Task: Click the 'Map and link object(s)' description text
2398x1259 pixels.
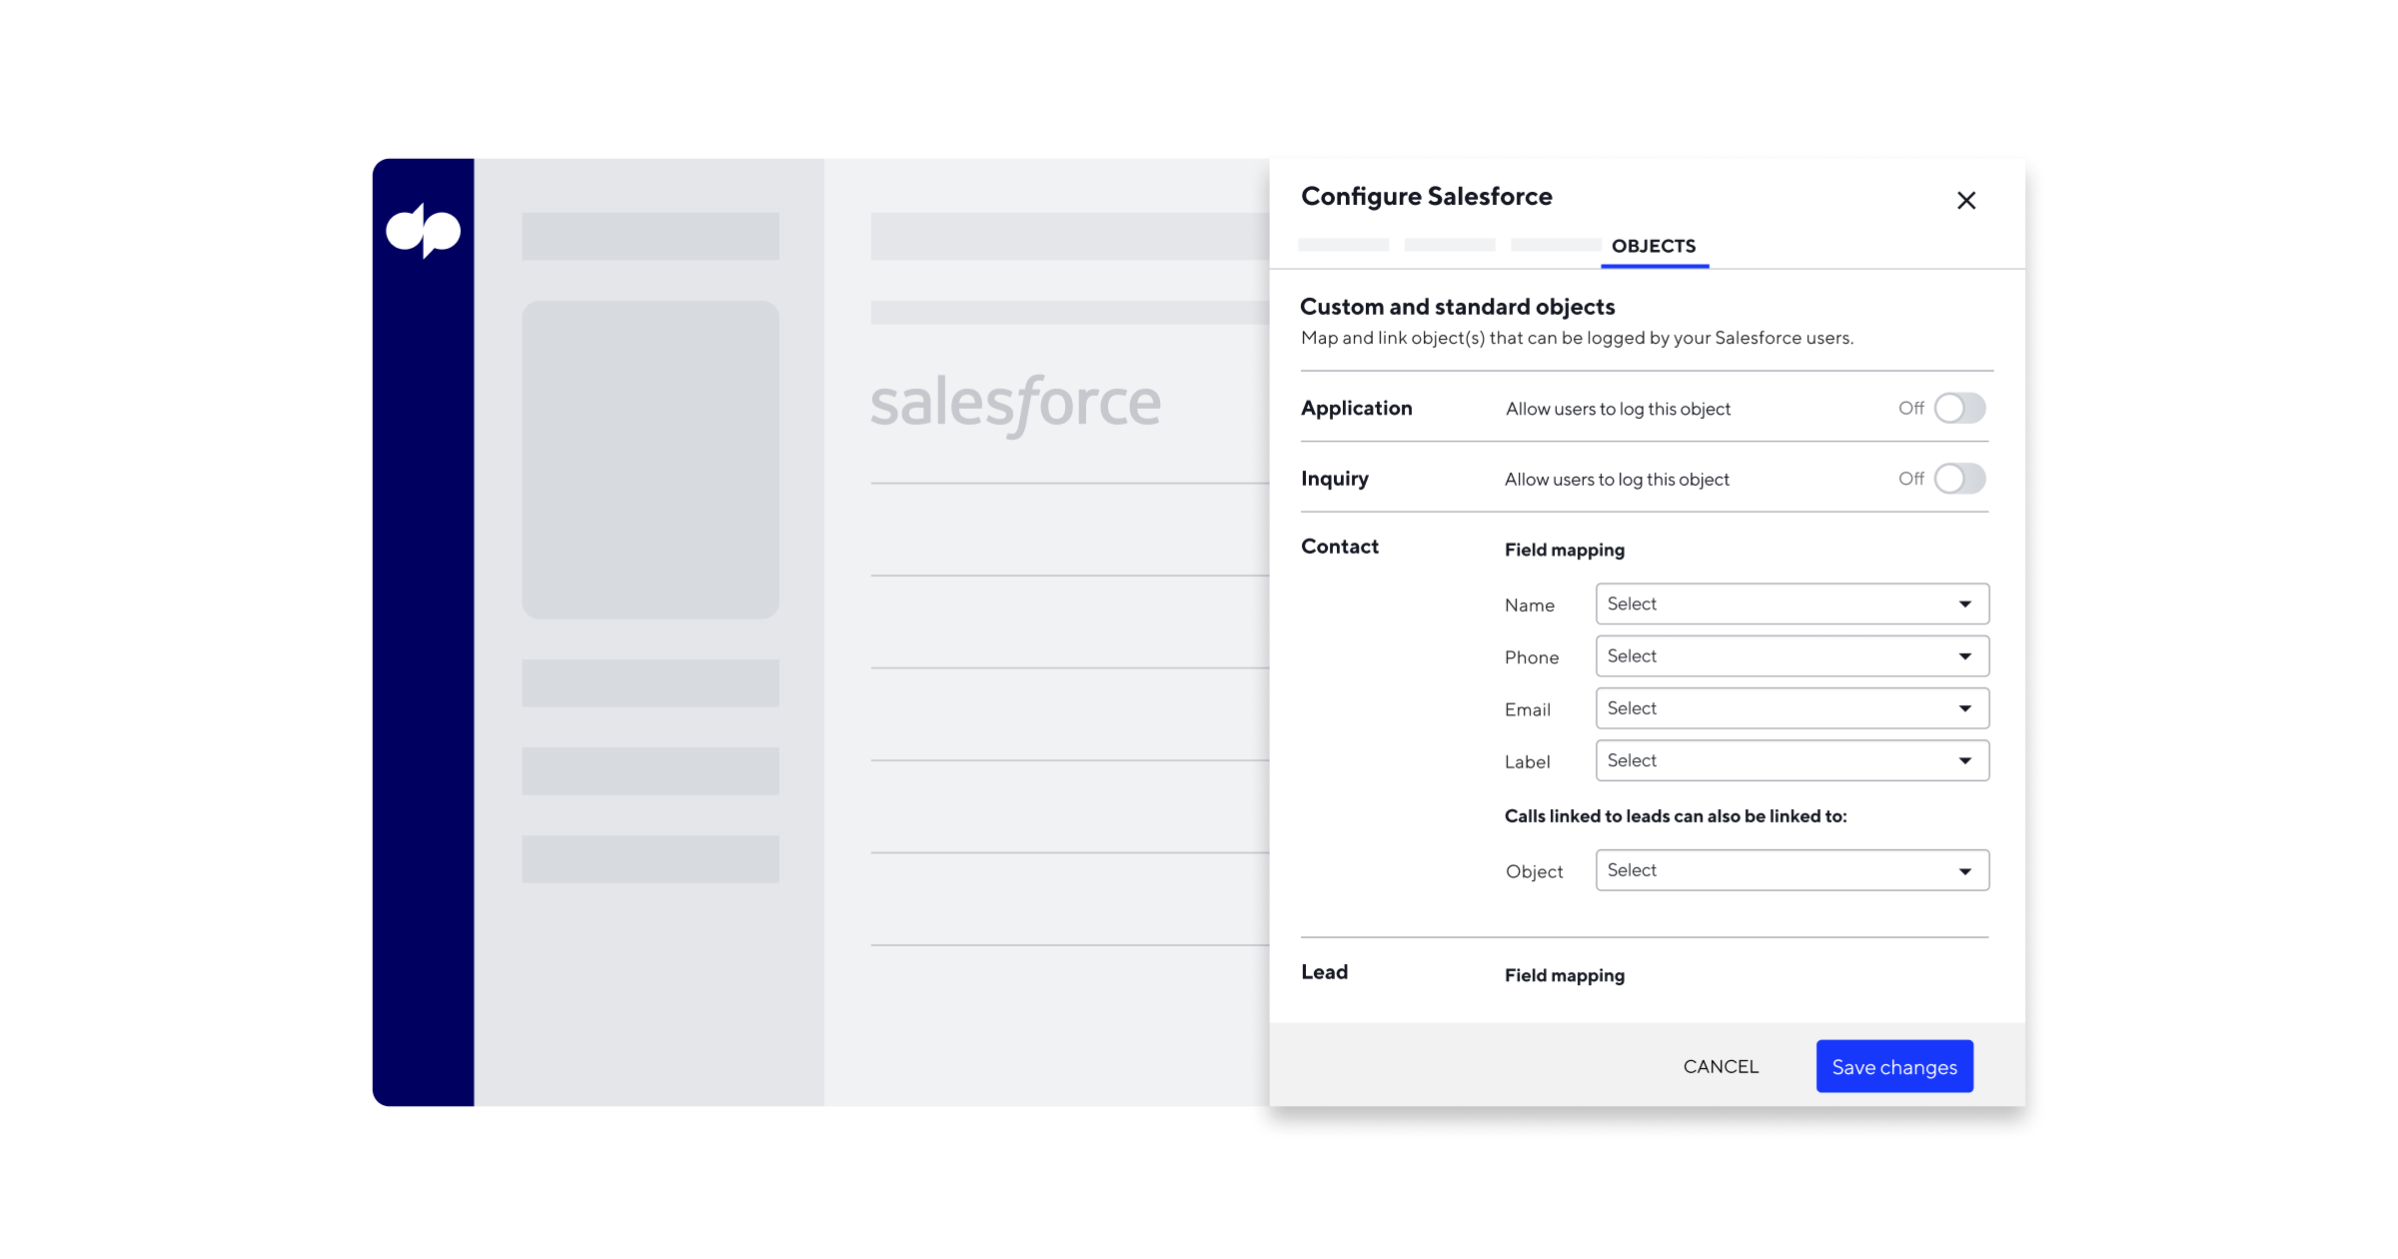Action: coord(1577,338)
